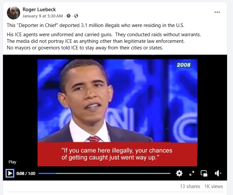This screenshot has height=195, width=233.
Task: Open the picture-in-picture mini player
Action: pos(204,173)
